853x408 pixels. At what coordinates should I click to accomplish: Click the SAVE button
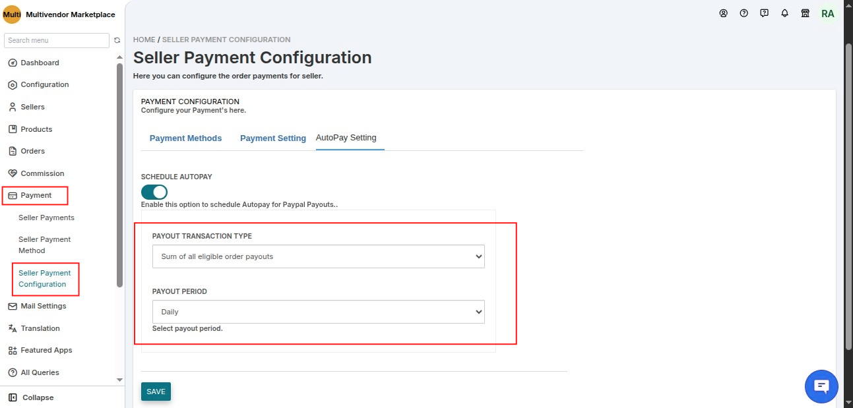click(x=156, y=392)
